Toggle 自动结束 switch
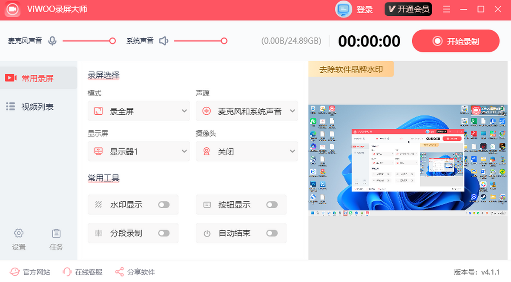 pos(272,233)
